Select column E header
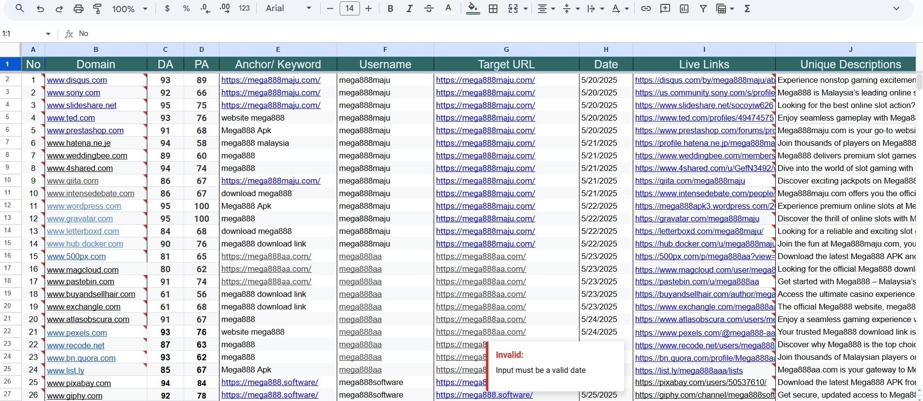Viewport: 923px width, 401px height. (x=278, y=49)
